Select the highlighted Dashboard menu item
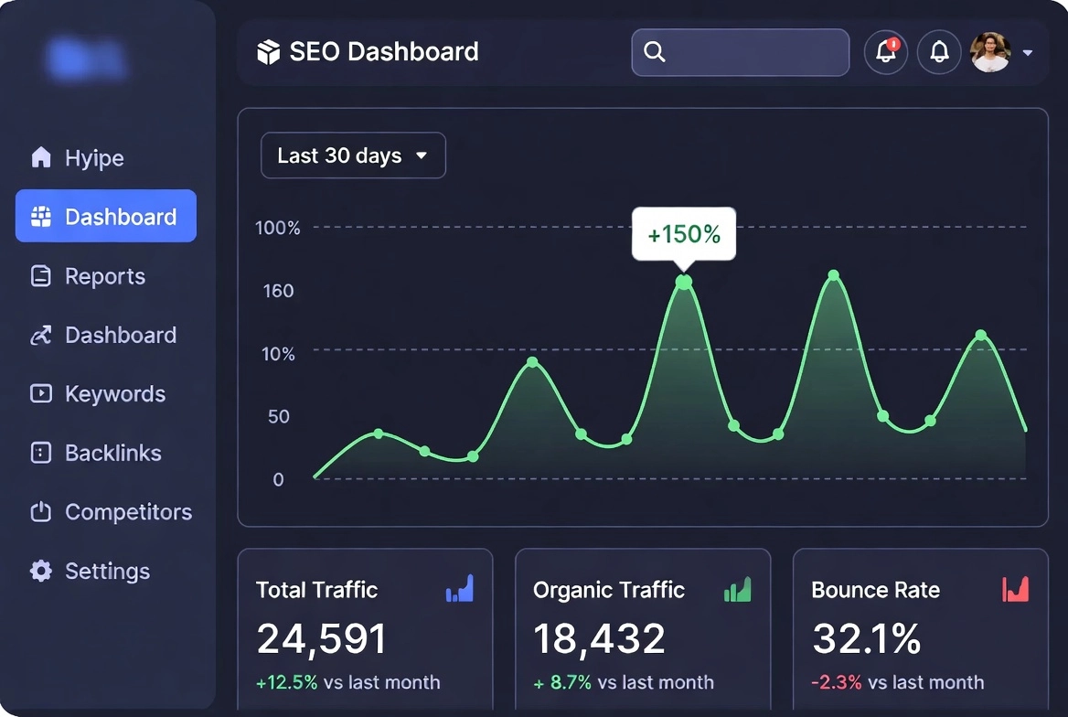Image resolution: width=1068 pixels, height=717 pixels. pyautogui.click(x=106, y=217)
